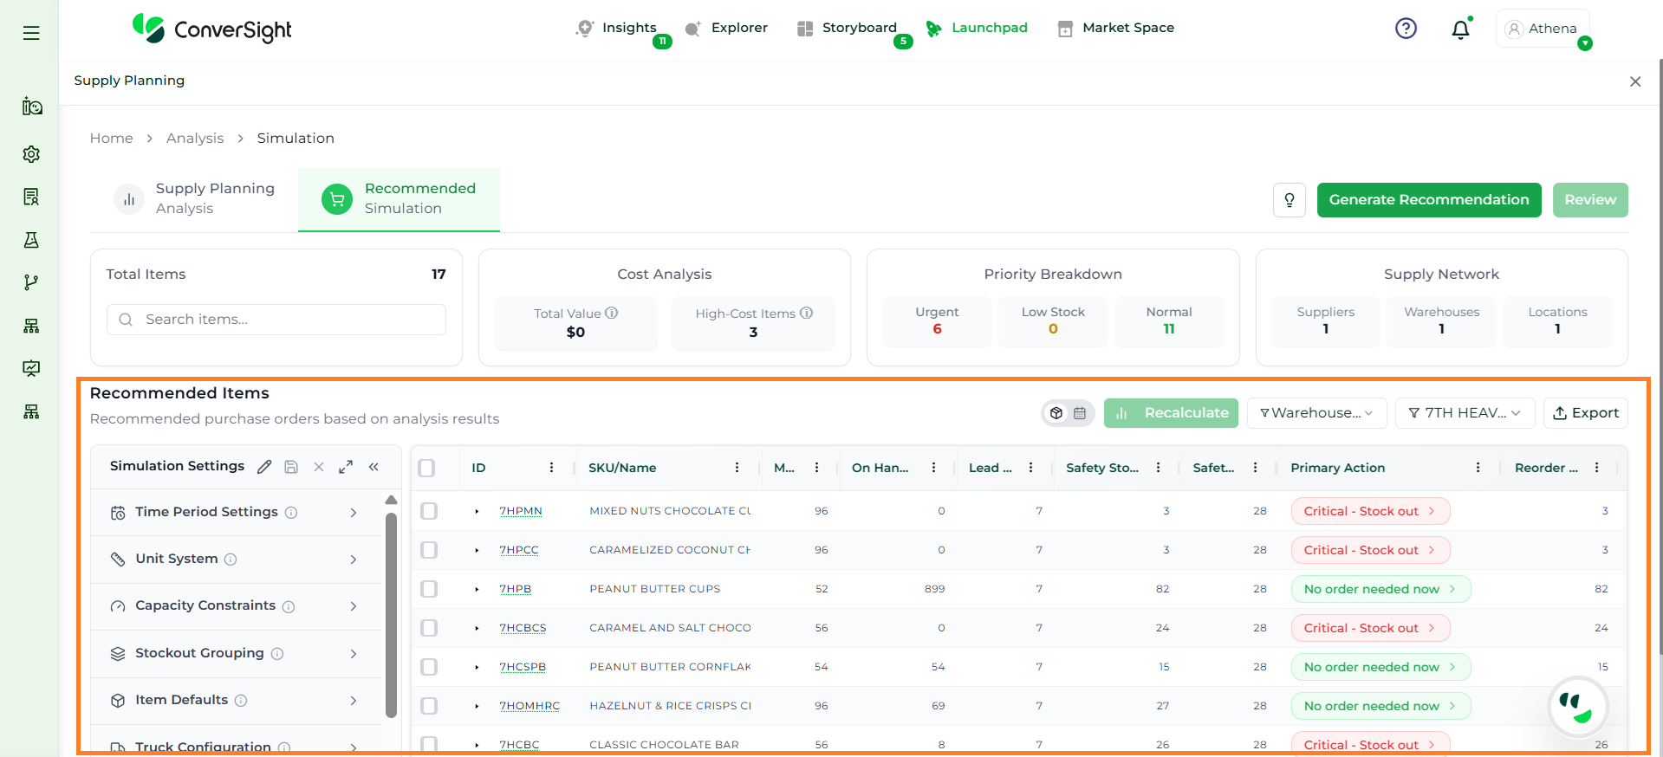This screenshot has width=1663, height=757.
Task: Click the save icon in Simulation Settings
Action: coord(291,467)
